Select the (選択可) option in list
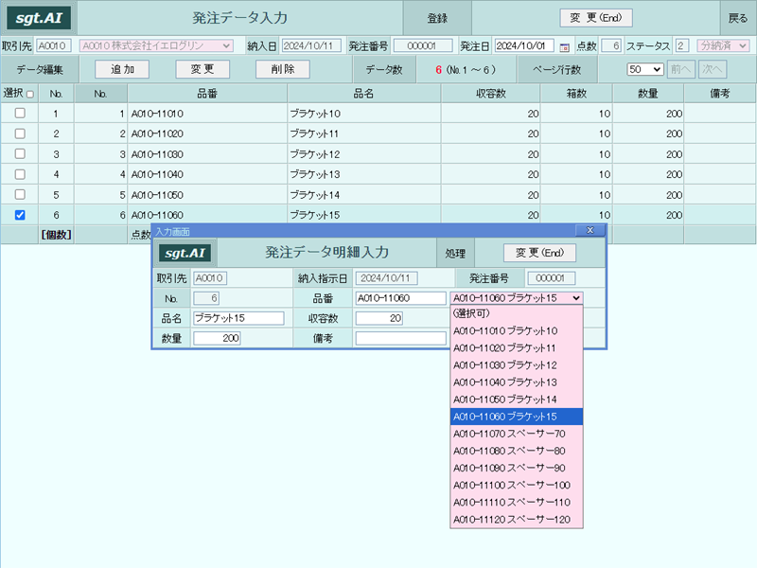This screenshot has width=757, height=568. click(516, 313)
